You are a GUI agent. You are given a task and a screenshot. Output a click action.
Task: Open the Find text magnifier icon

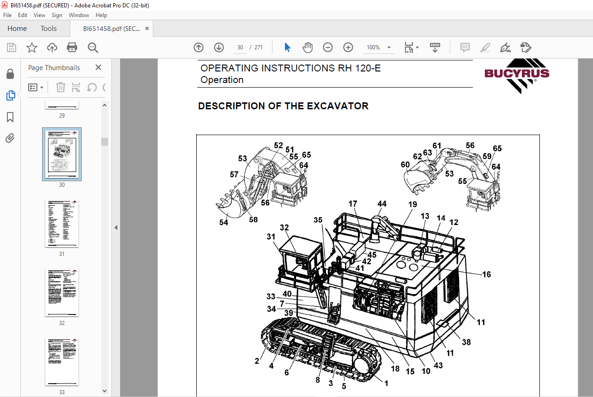click(x=93, y=47)
